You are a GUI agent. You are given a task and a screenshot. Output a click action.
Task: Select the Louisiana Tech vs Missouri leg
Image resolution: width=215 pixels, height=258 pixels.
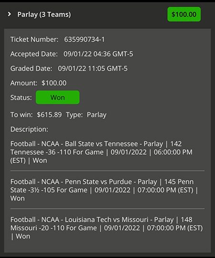[107, 228]
